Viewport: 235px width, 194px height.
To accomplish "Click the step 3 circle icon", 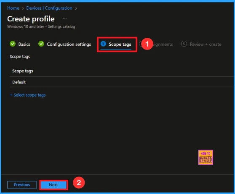I will [103, 44].
